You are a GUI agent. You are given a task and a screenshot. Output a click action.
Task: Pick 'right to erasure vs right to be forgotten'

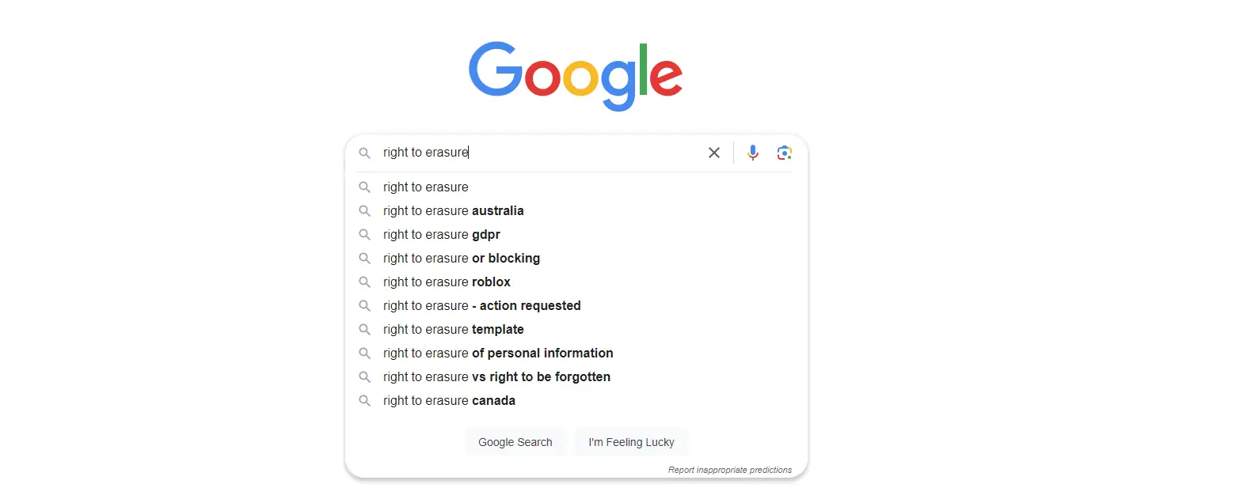(496, 377)
